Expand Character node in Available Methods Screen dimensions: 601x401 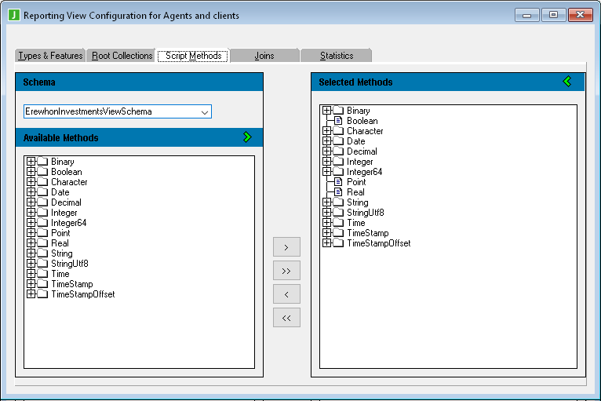click(31, 182)
